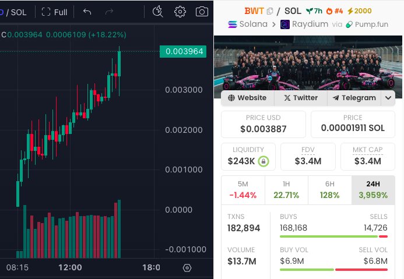Click the LIQUIDITY $243K value
The image size is (404, 279).
241,161
